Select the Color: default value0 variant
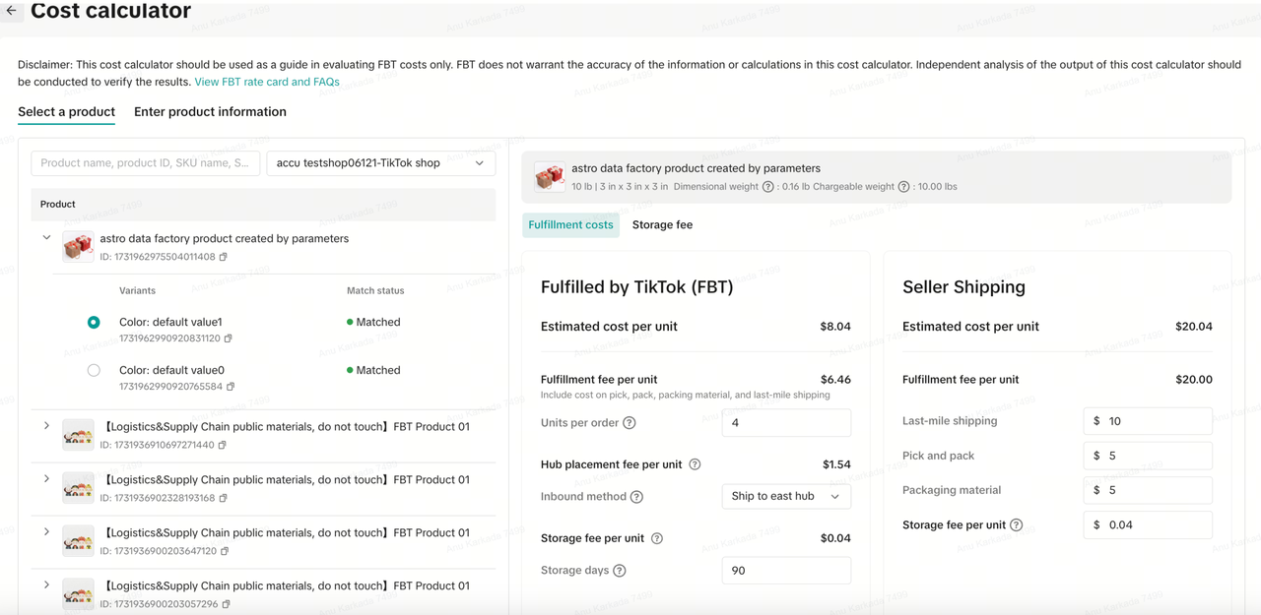Viewport: 1261px width, 615px height. [x=94, y=371]
